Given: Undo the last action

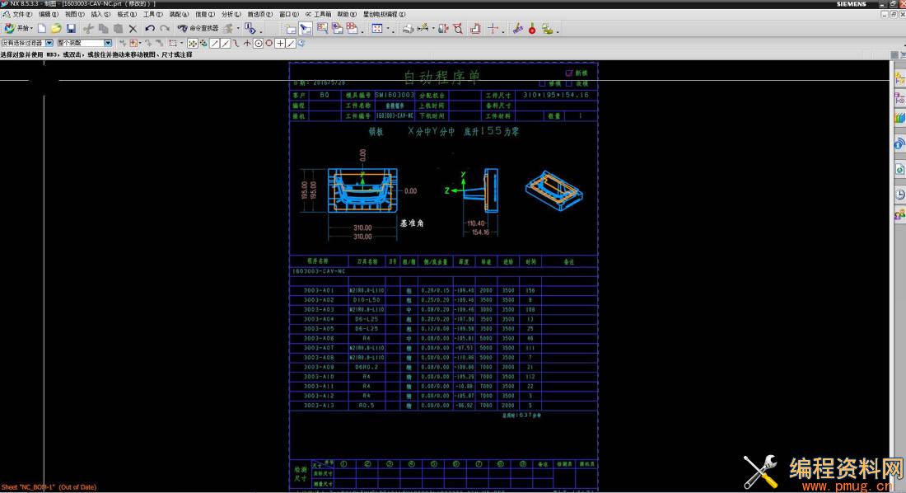Looking at the screenshot, I should (150, 28).
